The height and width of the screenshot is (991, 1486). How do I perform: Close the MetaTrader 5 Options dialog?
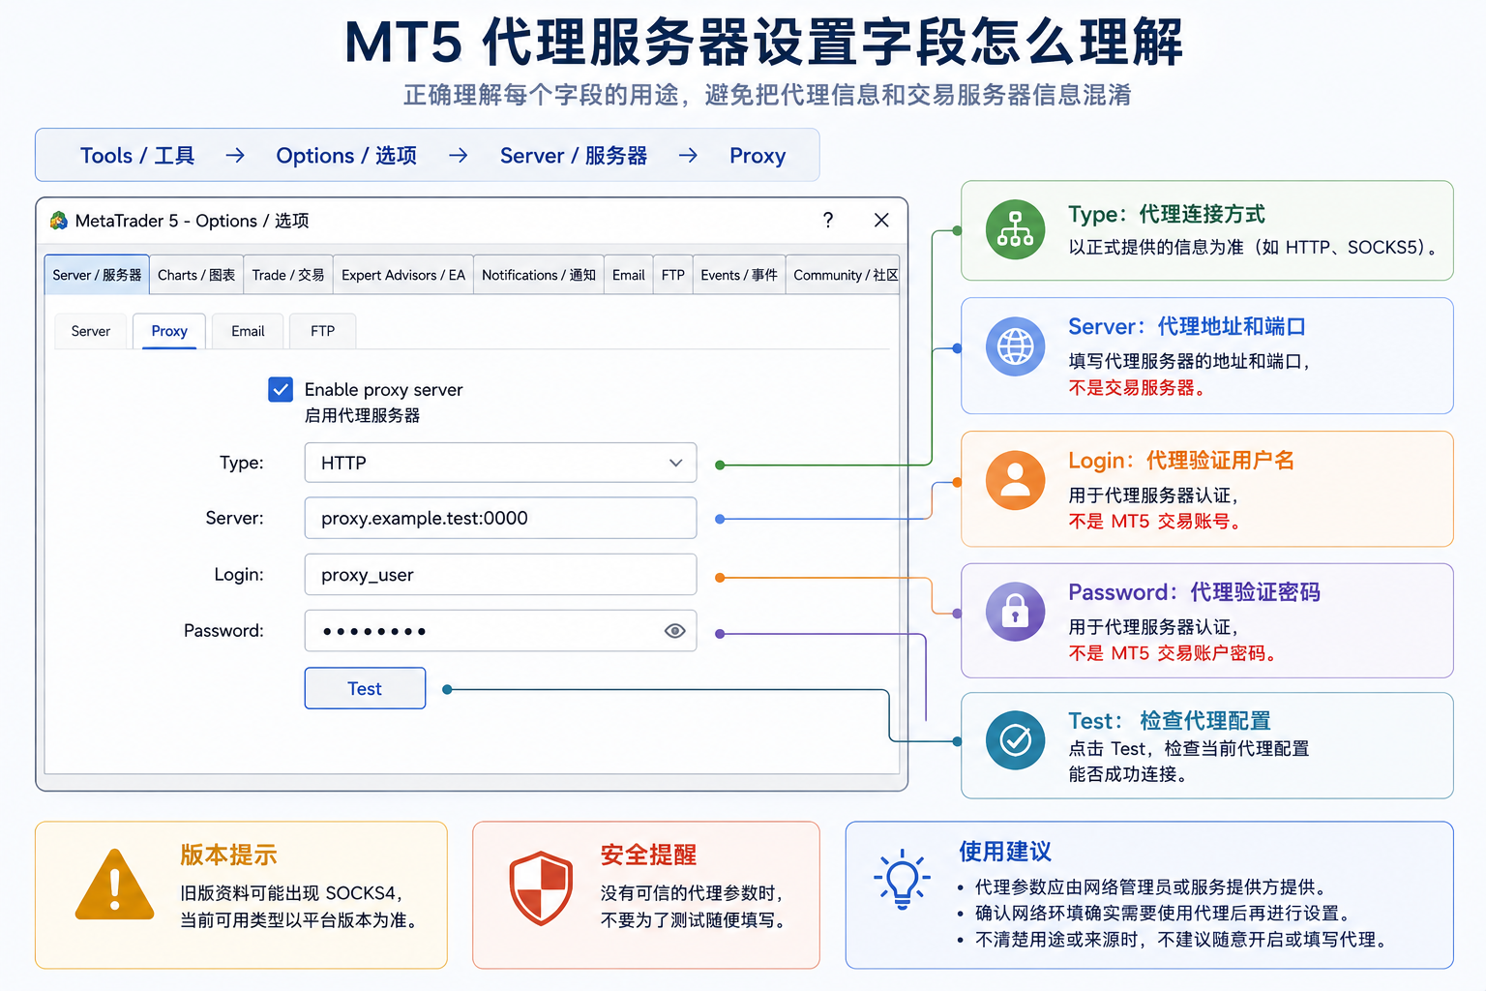[x=881, y=221]
